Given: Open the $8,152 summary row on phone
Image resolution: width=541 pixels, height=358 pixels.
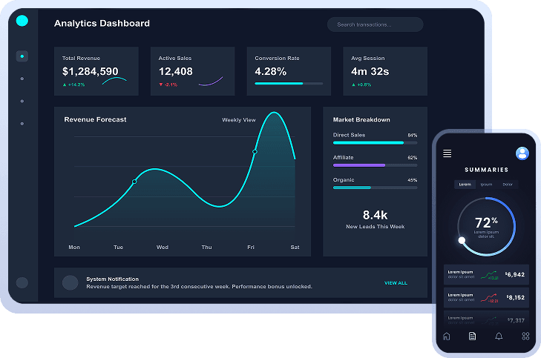Looking at the screenshot, I should tap(486, 297).
